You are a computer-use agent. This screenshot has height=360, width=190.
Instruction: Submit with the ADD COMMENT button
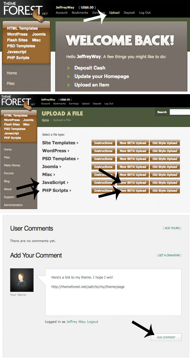166,337
